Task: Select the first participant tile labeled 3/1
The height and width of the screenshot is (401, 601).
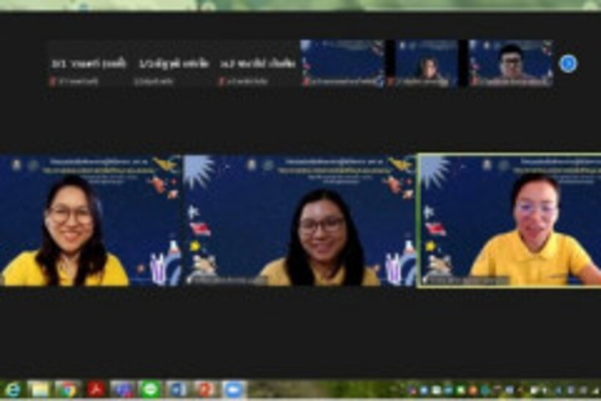Action: tap(89, 64)
